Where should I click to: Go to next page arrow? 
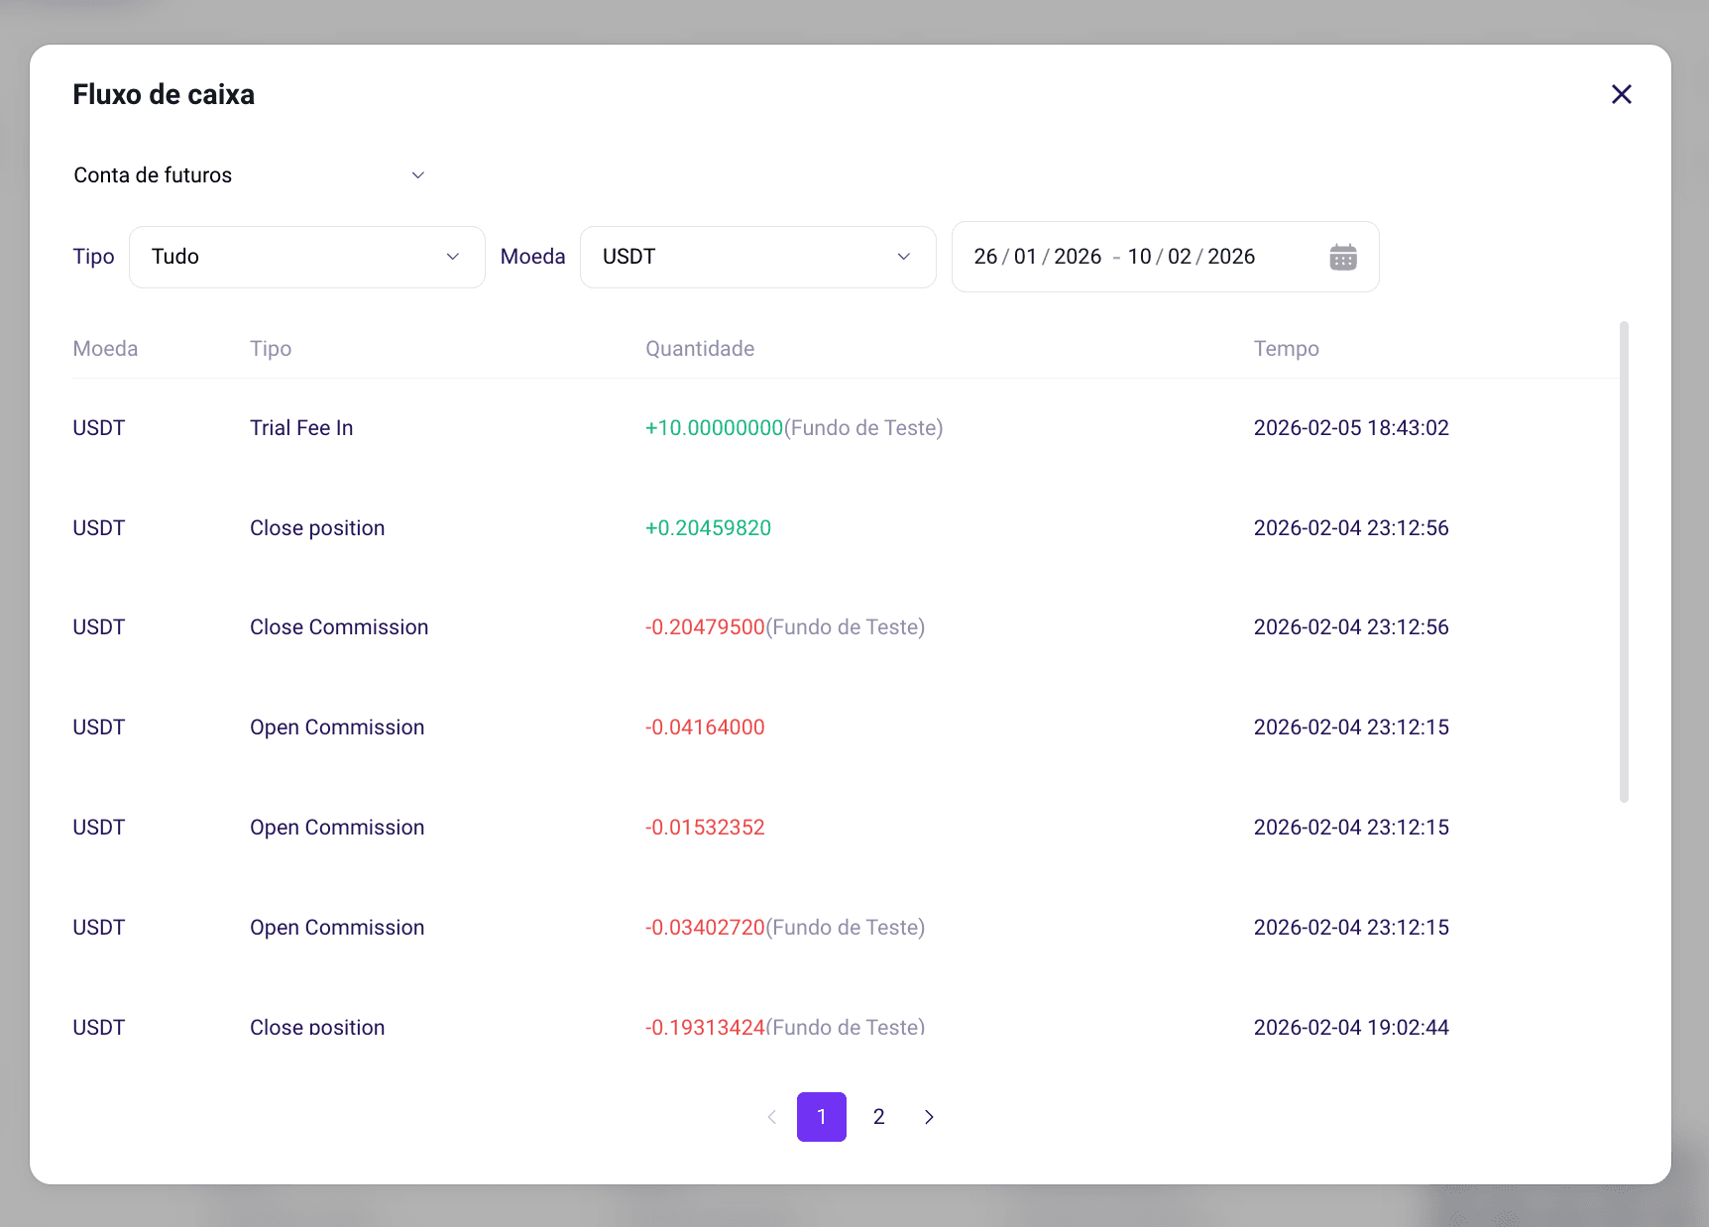[929, 1117]
